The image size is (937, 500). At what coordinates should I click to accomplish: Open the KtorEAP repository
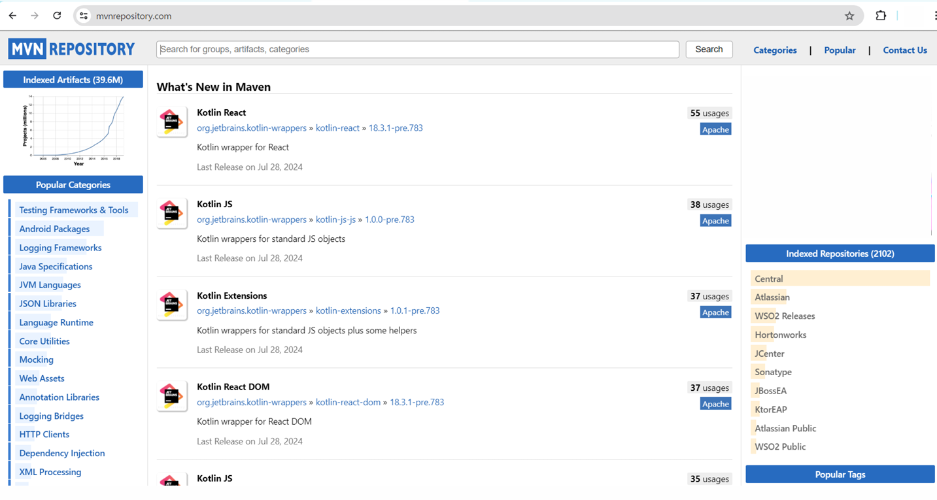pos(771,410)
